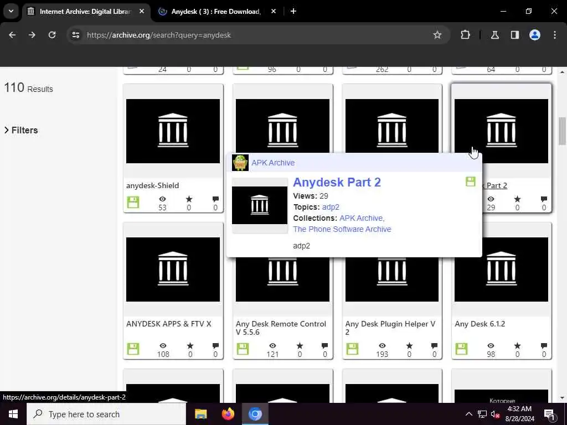This screenshot has height=425, width=567.
Task: Click software icon on Remote Control card
Action: (x=243, y=349)
